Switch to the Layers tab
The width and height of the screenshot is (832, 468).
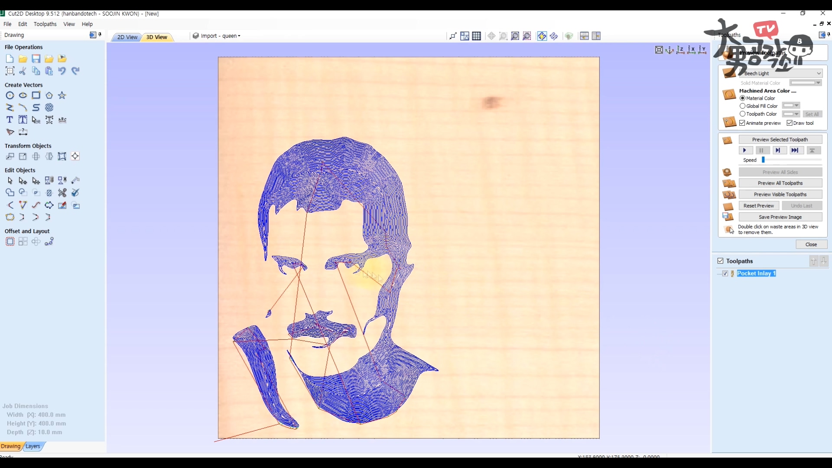pos(33,446)
